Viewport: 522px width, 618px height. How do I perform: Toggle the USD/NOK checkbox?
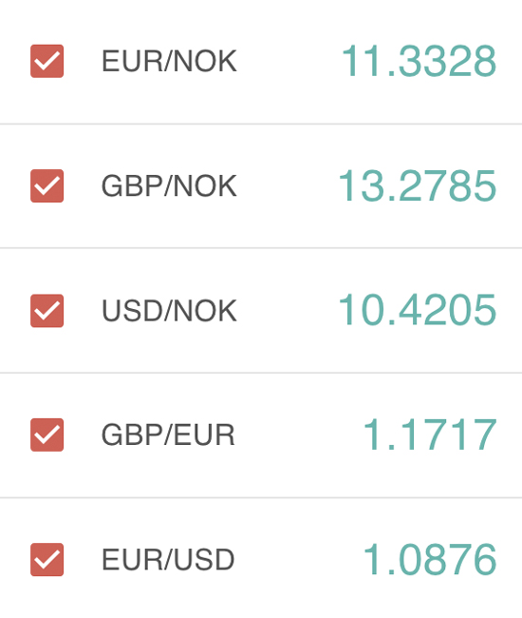[47, 311]
